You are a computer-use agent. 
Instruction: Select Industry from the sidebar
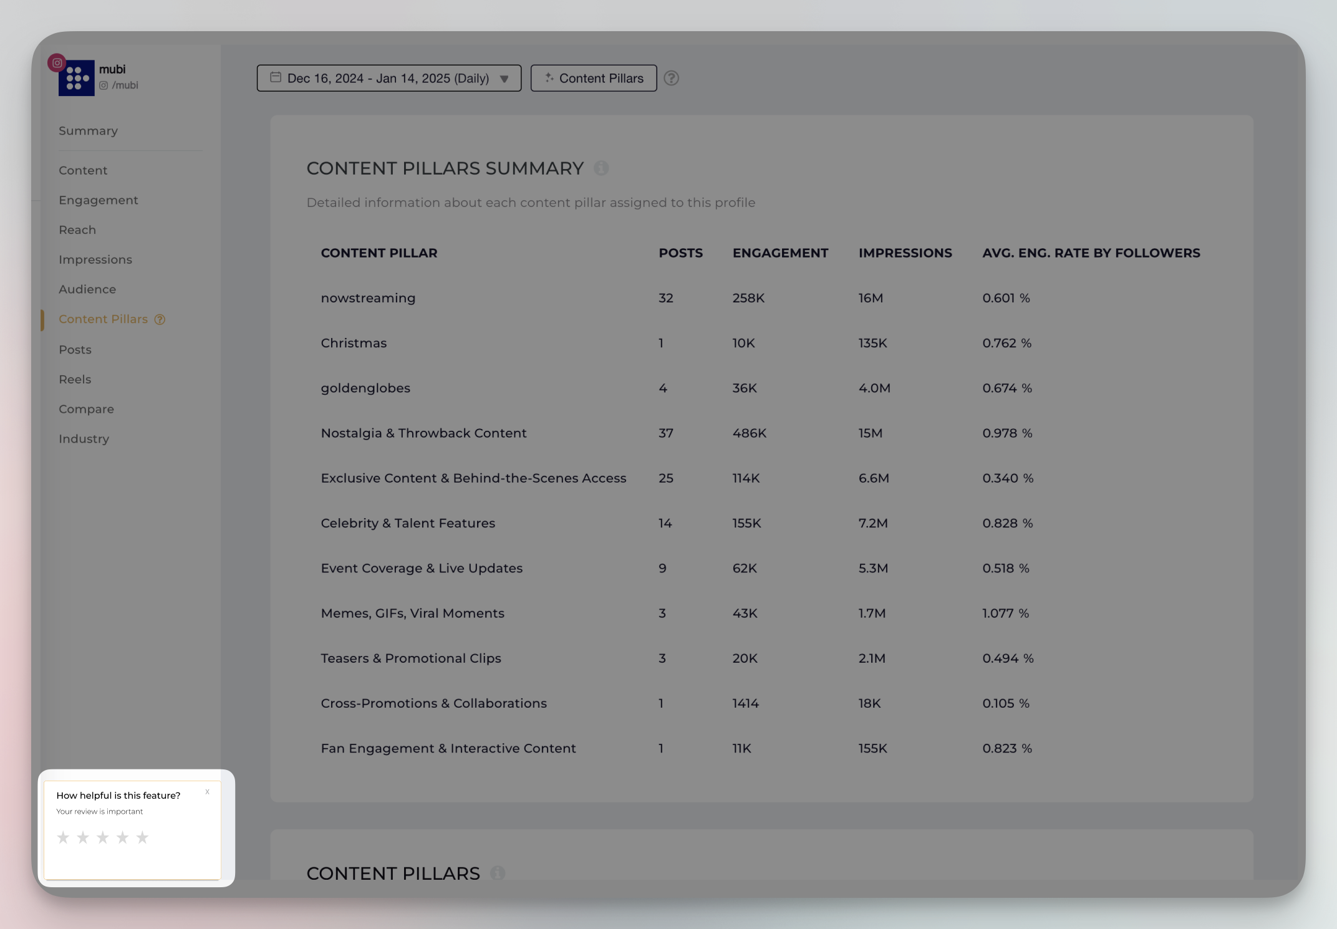[84, 439]
